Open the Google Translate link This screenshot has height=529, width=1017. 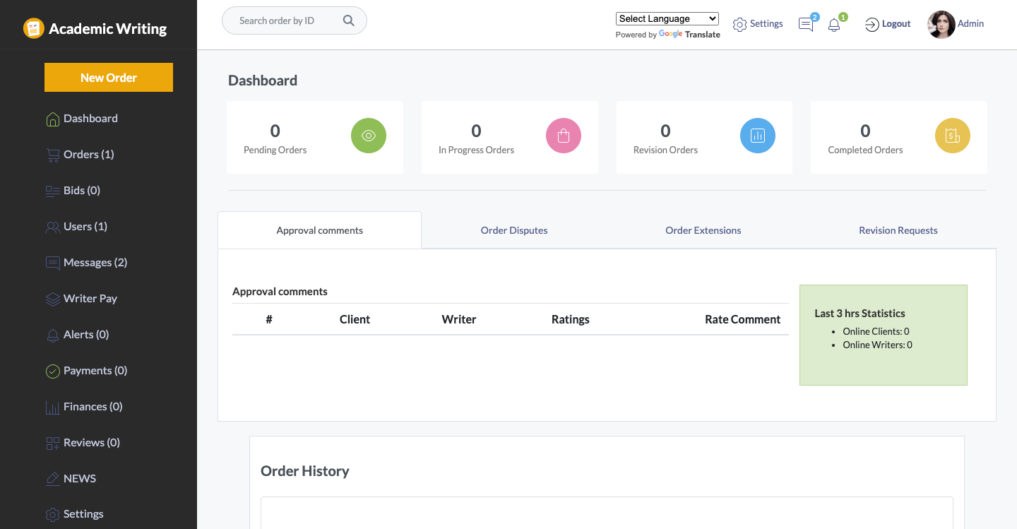[x=689, y=34]
